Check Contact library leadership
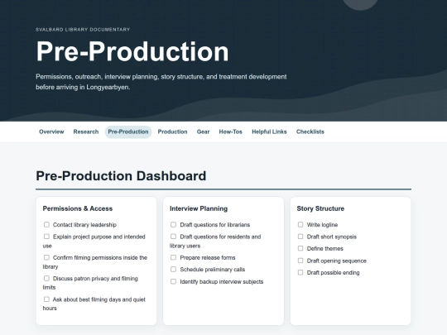Image resolution: width=447 pixels, height=335 pixels. pyautogui.click(x=46, y=224)
